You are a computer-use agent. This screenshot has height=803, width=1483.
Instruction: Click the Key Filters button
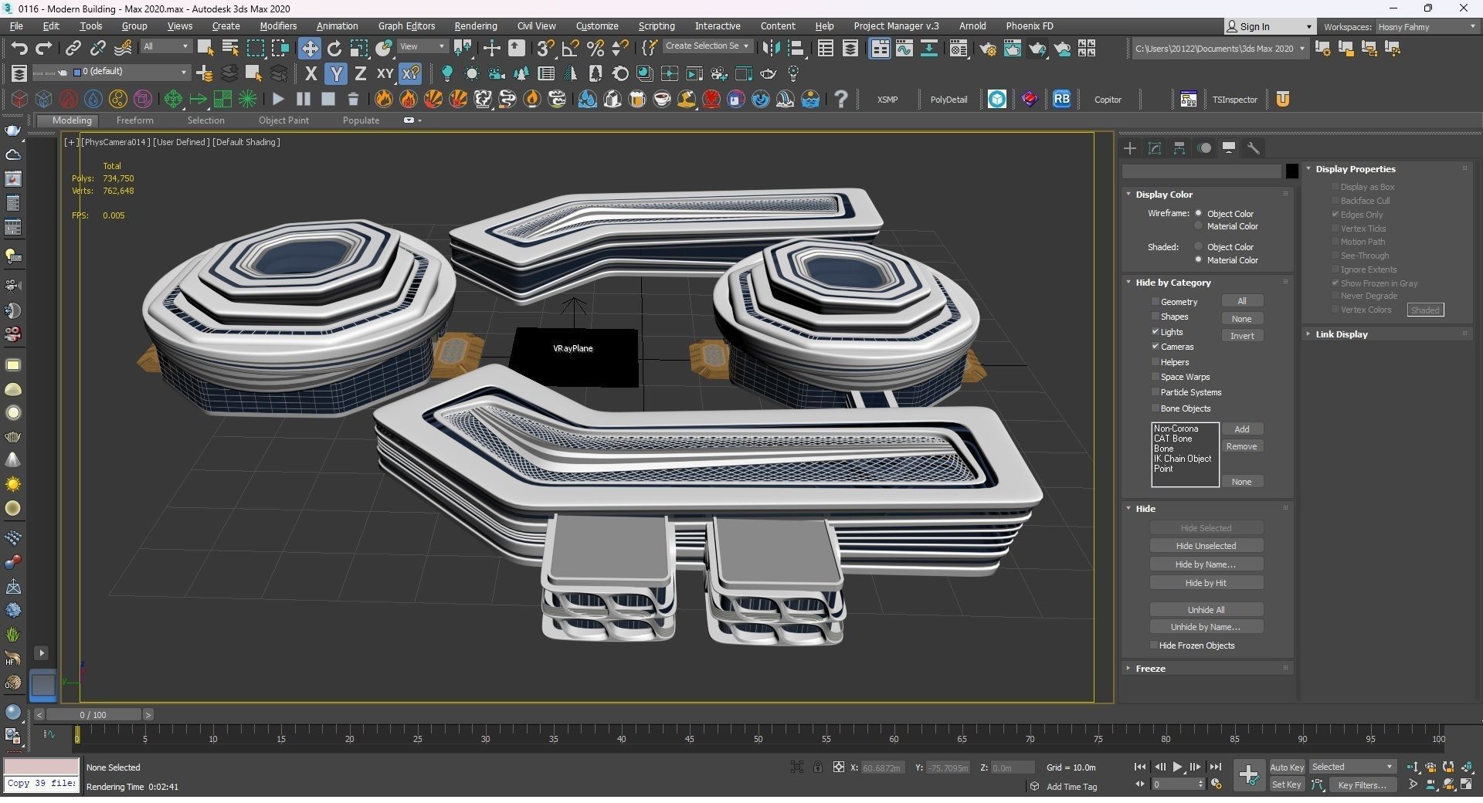click(1362, 784)
